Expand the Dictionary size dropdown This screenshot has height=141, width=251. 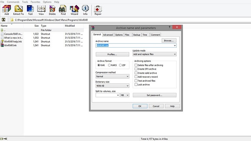[x=112, y=86]
